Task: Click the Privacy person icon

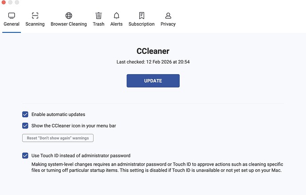Action: 168,16
